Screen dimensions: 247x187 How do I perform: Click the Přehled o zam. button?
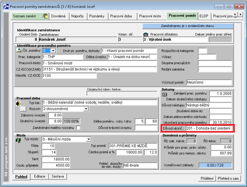(228, 179)
